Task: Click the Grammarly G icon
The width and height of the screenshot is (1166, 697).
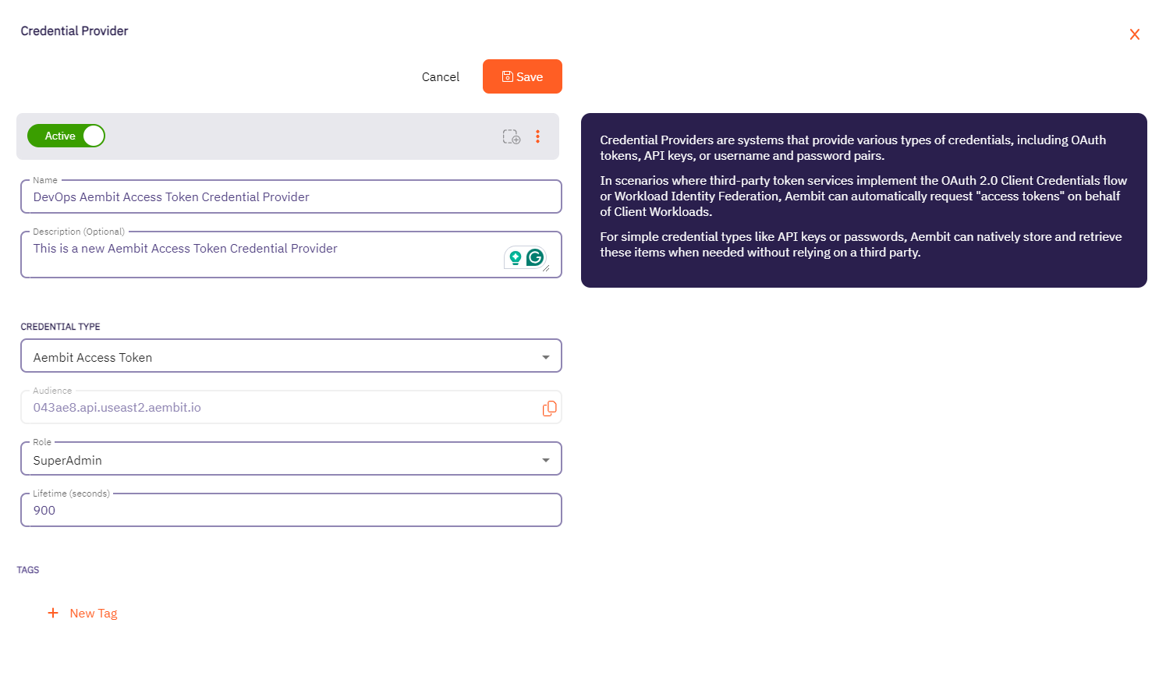Action: 535,257
